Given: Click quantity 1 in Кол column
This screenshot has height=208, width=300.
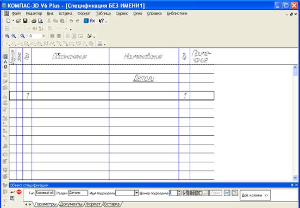Looking at the screenshot, I should pyautogui.click(x=185, y=96).
